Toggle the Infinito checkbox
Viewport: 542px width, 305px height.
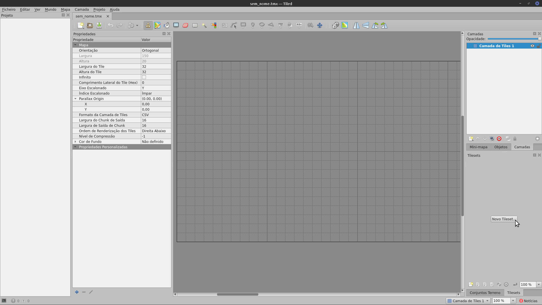144,77
